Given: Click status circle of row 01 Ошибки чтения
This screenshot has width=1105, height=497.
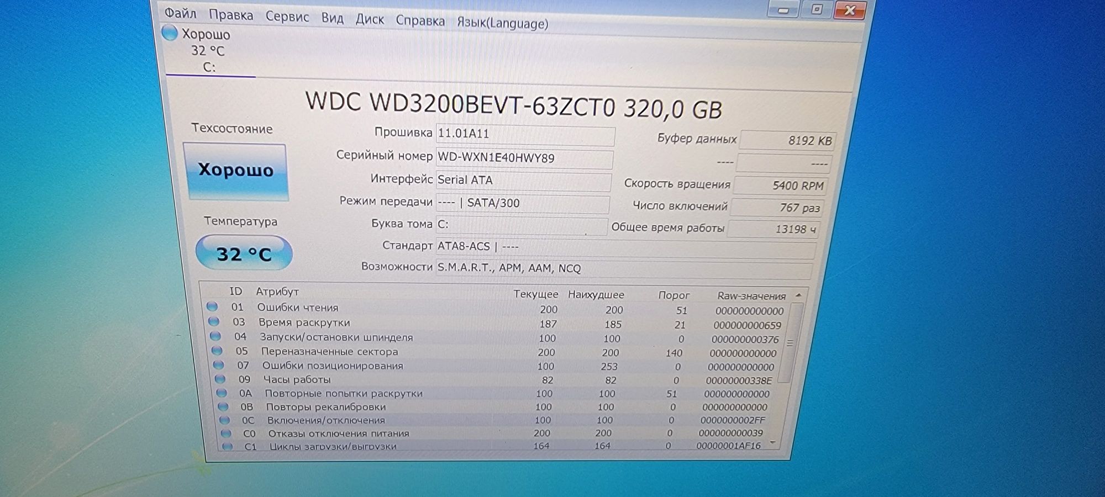Looking at the screenshot, I should [x=212, y=306].
